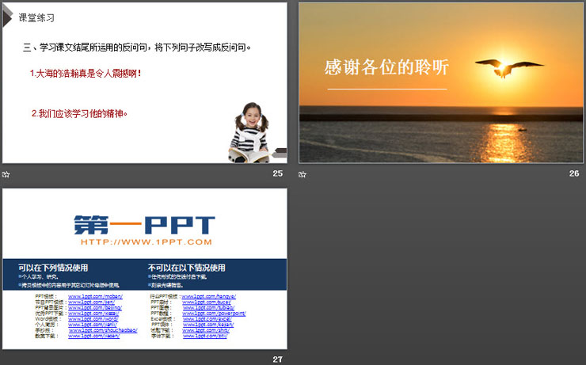Click sentence 2.我们应该学习他的精神

tap(79, 113)
